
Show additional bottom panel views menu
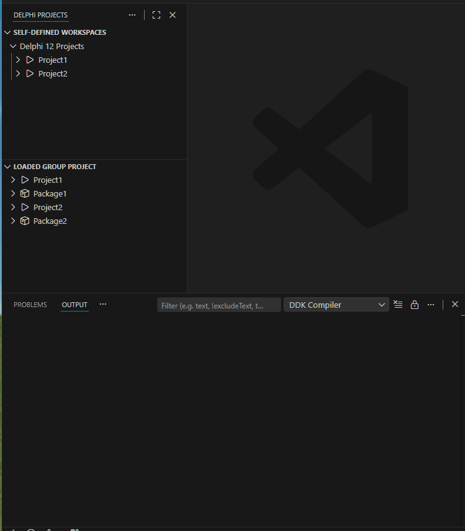click(x=103, y=305)
